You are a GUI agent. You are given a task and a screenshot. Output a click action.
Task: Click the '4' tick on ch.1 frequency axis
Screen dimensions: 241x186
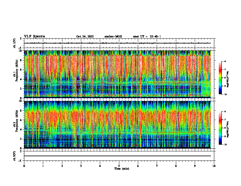coord(21,79)
